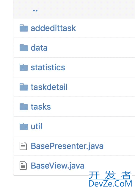Click the util folder icon
The width and height of the screenshot is (135, 190).
tap(24, 126)
